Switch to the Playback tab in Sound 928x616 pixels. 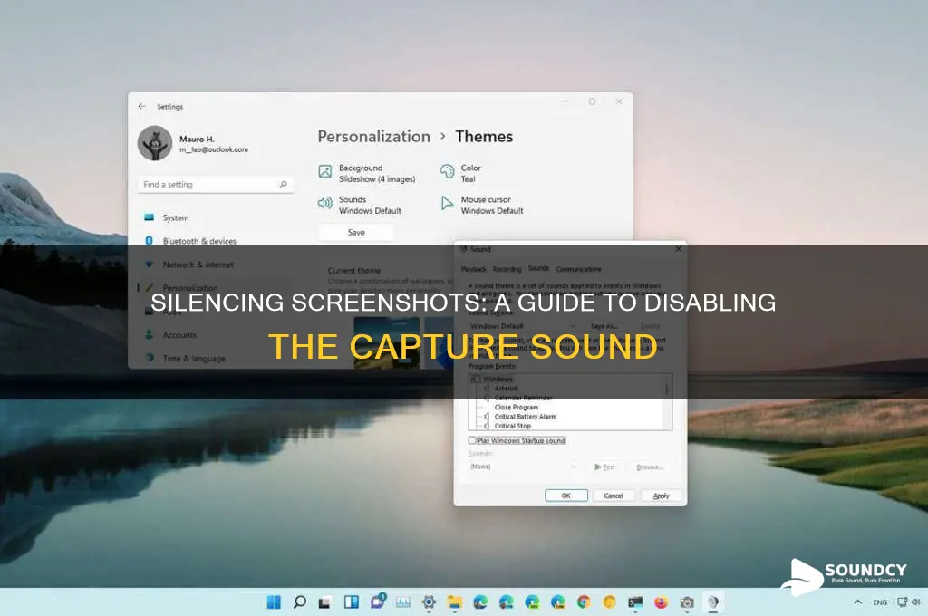(473, 269)
